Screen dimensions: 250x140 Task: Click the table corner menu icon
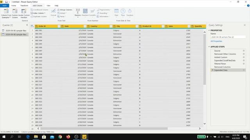(32, 26)
